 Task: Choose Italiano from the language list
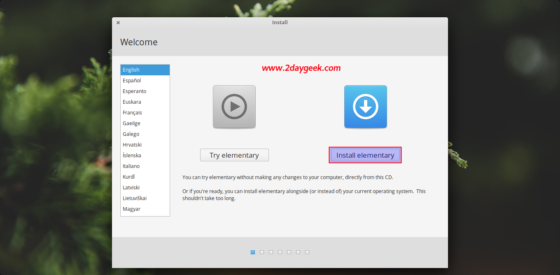click(x=145, y=166)
